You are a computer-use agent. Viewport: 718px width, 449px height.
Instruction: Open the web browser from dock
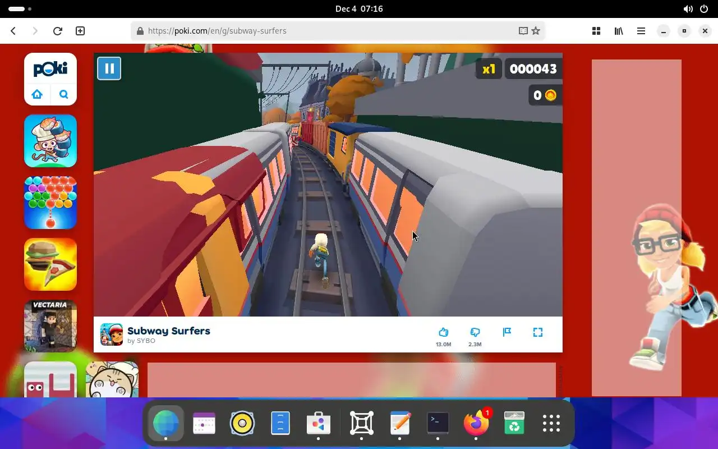coord(165,423)
